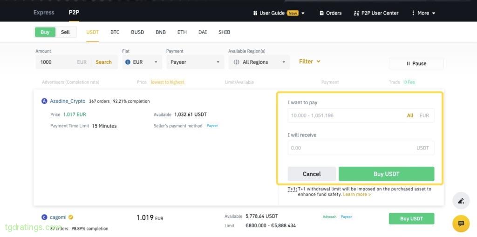477x237 pixels.
Task: Open P2P User Center people icon
Action: [x=356, y=13]
